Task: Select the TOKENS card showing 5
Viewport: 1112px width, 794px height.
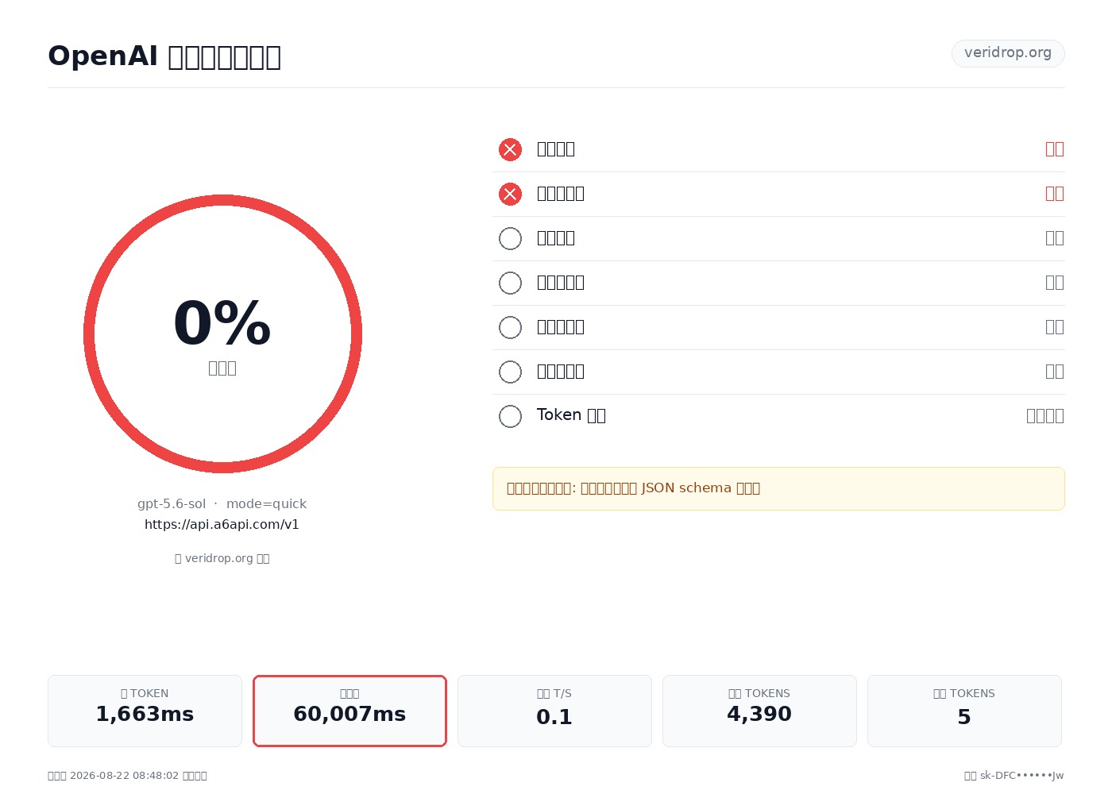Action: pos(964,711)
